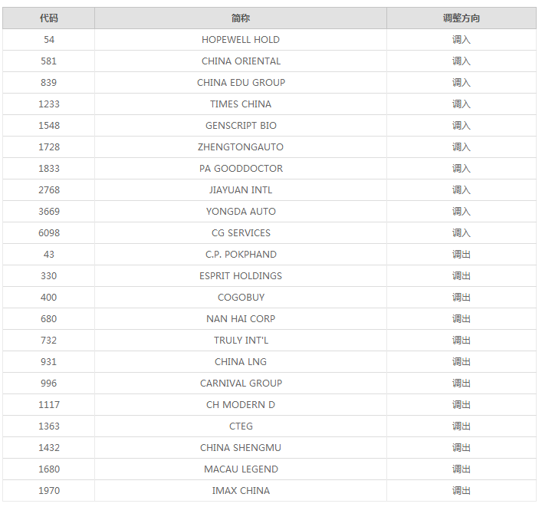Click stock code 400

tap(48, 297)
